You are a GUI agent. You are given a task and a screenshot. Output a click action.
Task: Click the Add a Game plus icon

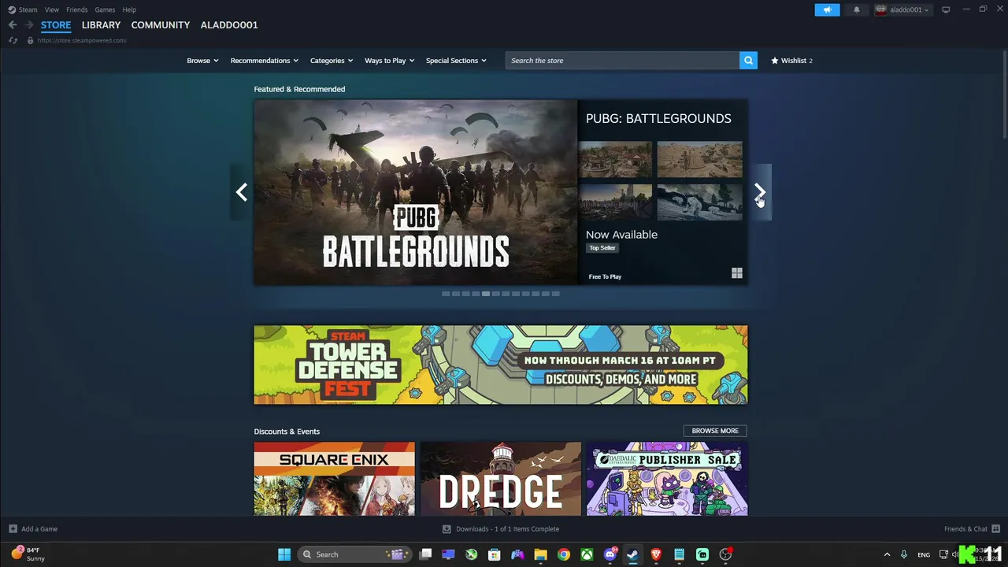coord(13,529)
